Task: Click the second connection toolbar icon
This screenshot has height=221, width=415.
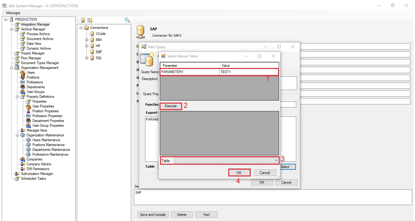Action: pos(90,20)
